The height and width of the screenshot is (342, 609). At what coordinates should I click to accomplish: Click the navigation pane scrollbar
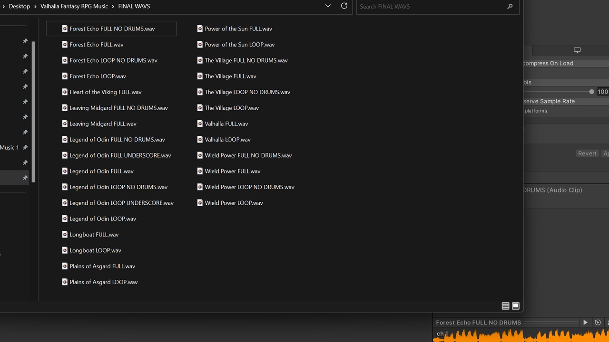tap(34, 112)
